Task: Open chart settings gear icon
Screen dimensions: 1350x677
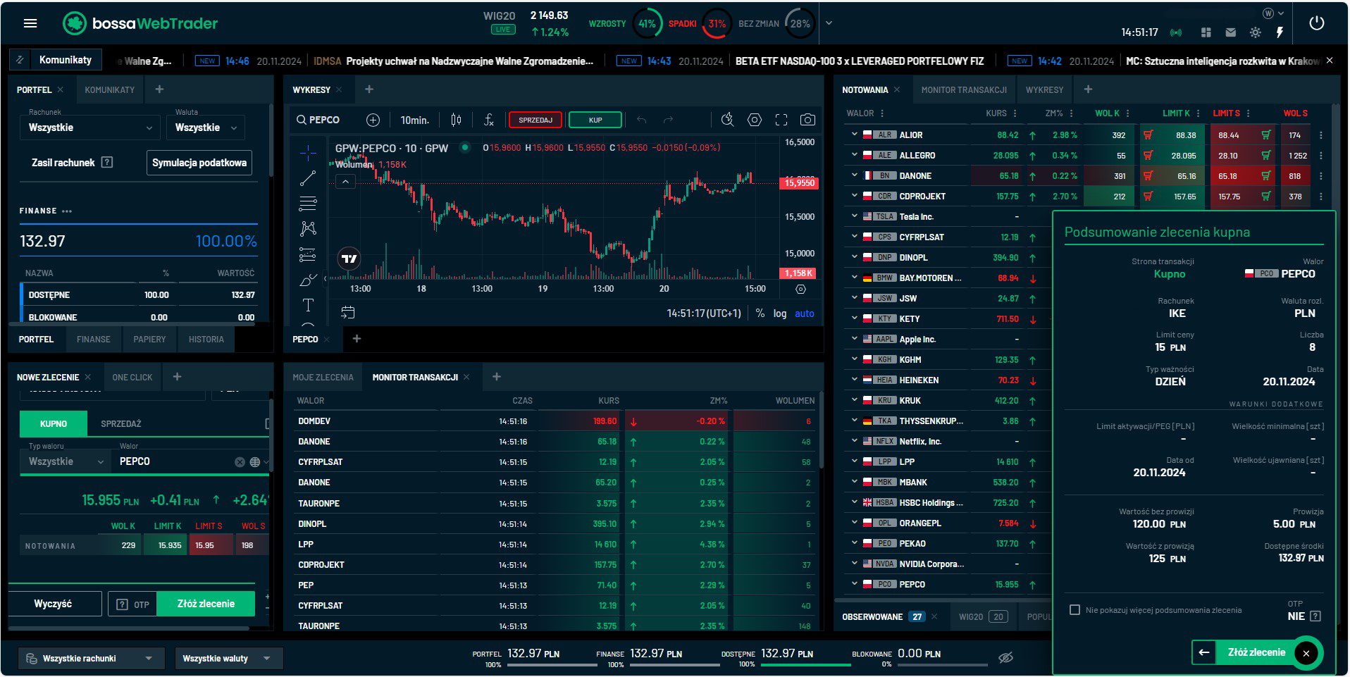Action: [754, 120]
